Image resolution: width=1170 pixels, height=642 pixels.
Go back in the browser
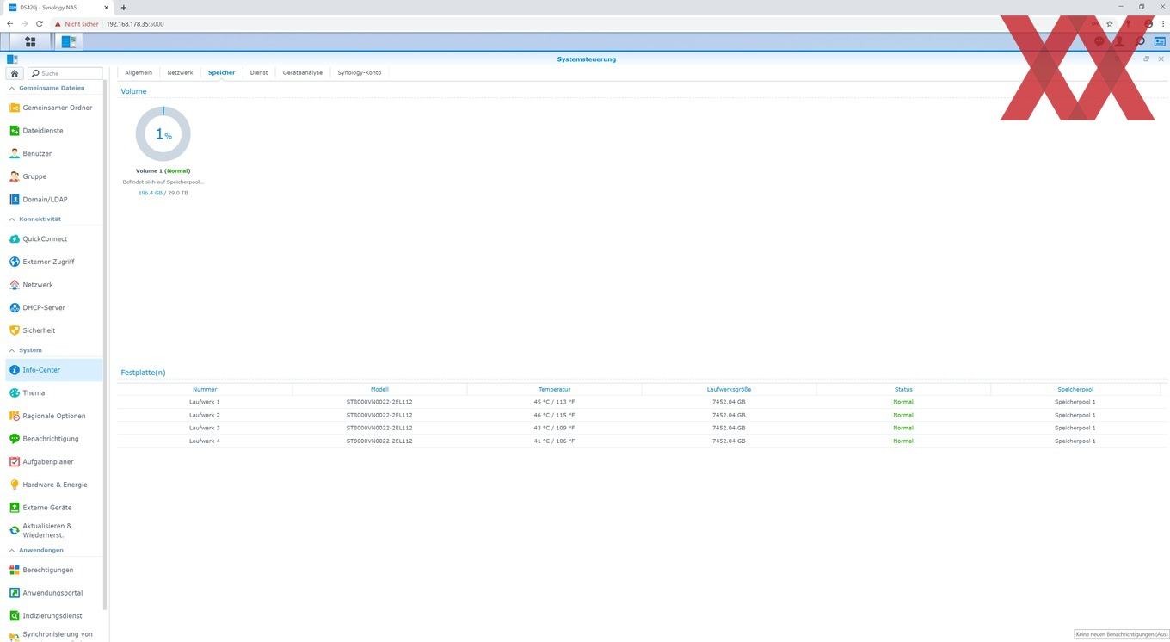click(x=9, y=24)
